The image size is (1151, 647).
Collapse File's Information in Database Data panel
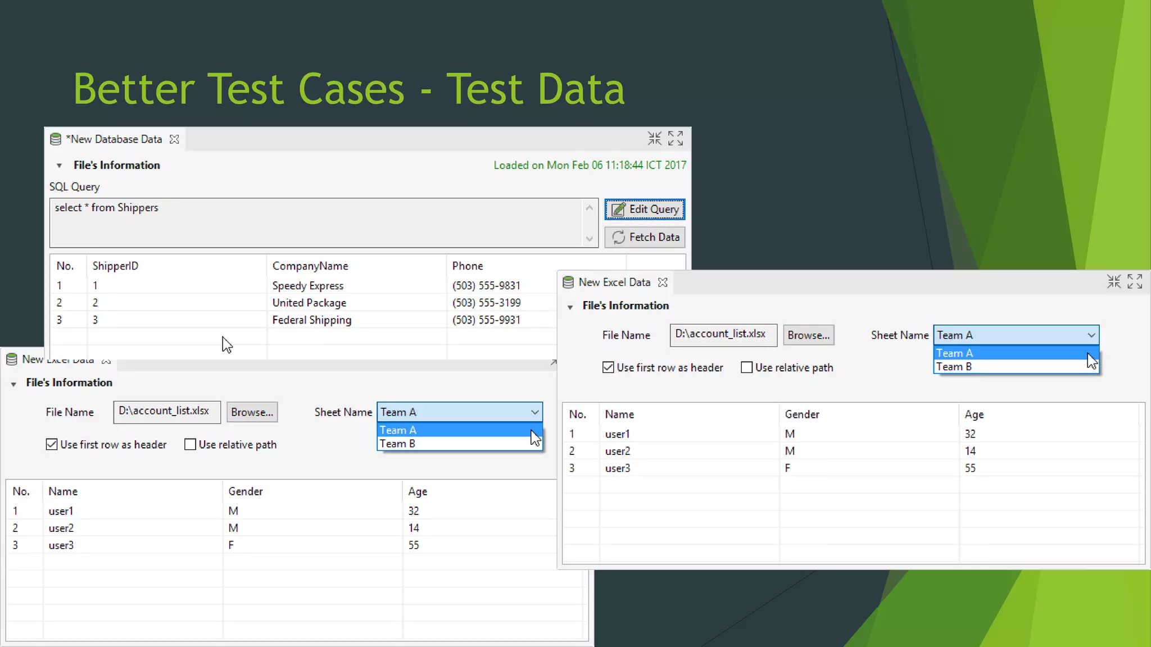click(x=59, y=166)
